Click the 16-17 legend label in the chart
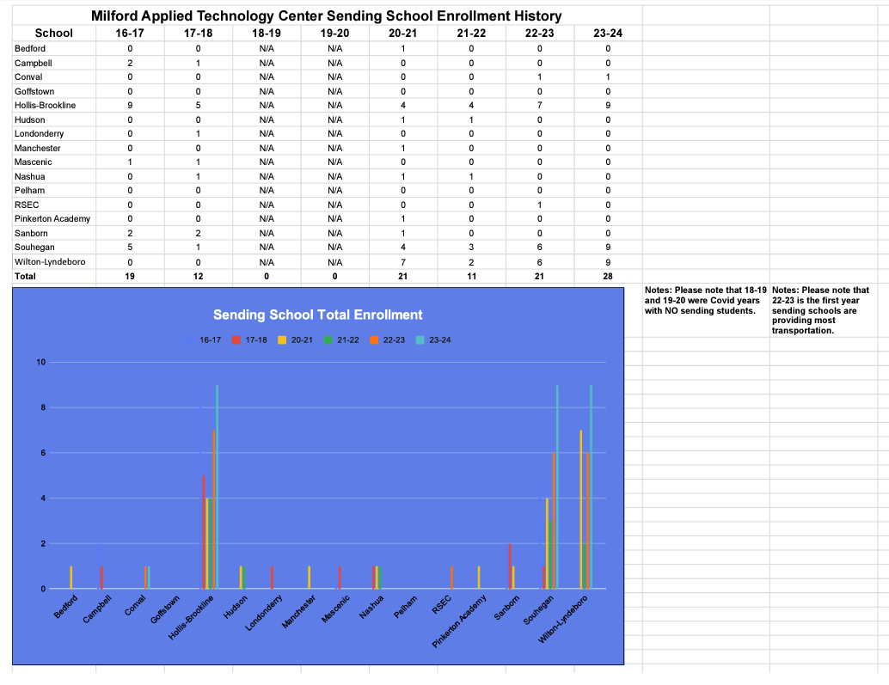 (210, 340)
